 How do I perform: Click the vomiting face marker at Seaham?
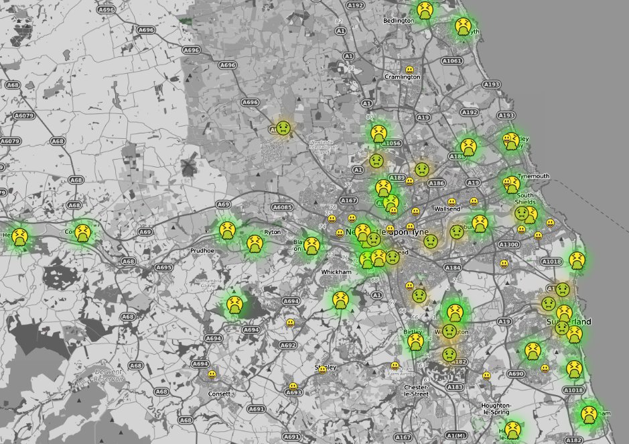click(x=588, y=414)
